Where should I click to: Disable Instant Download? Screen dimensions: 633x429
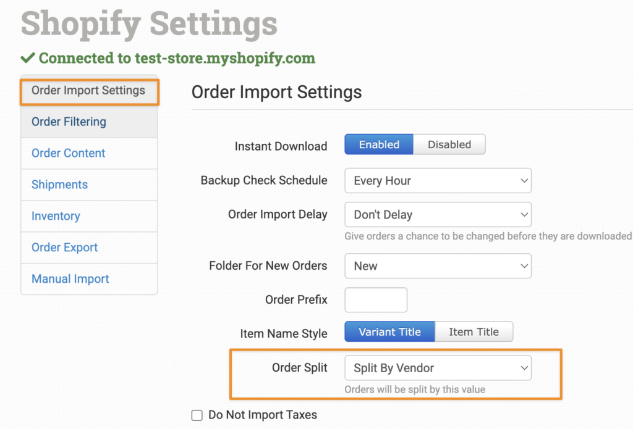pos(449,144)
